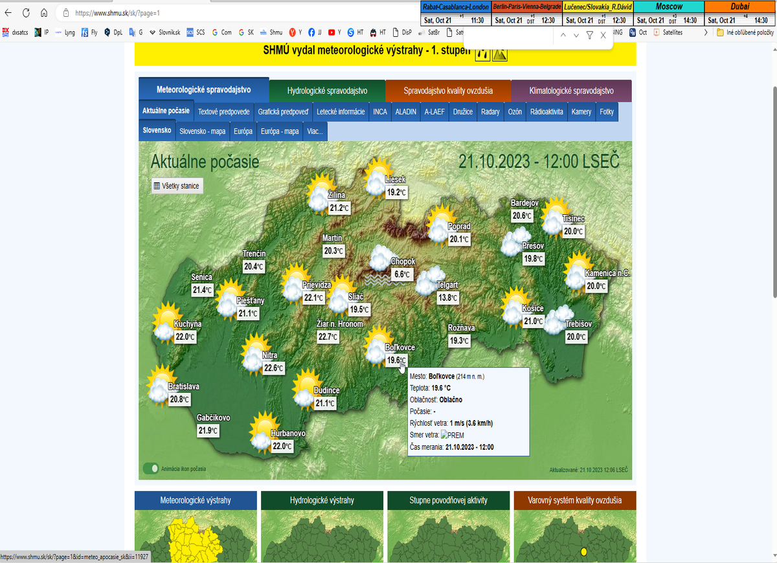Click the Všetky stanice button
This screenshot has width=777, height=563.
point(177,186)
